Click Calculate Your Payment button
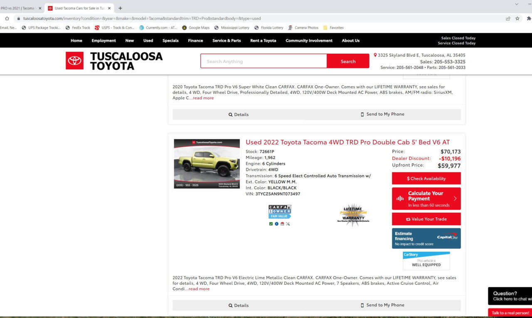This screenshot has width=532, height=318. point(426,199)
